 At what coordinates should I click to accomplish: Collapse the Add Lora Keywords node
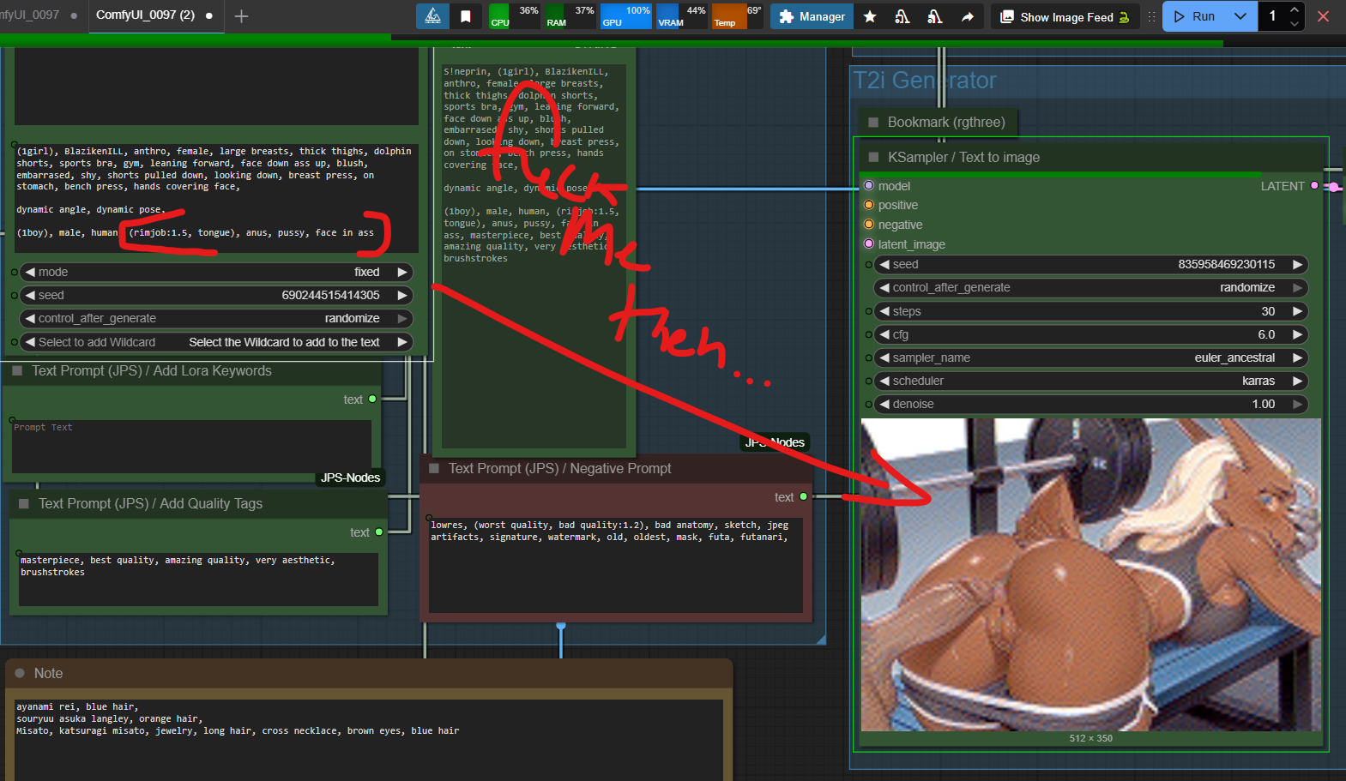tap(17, 371)
